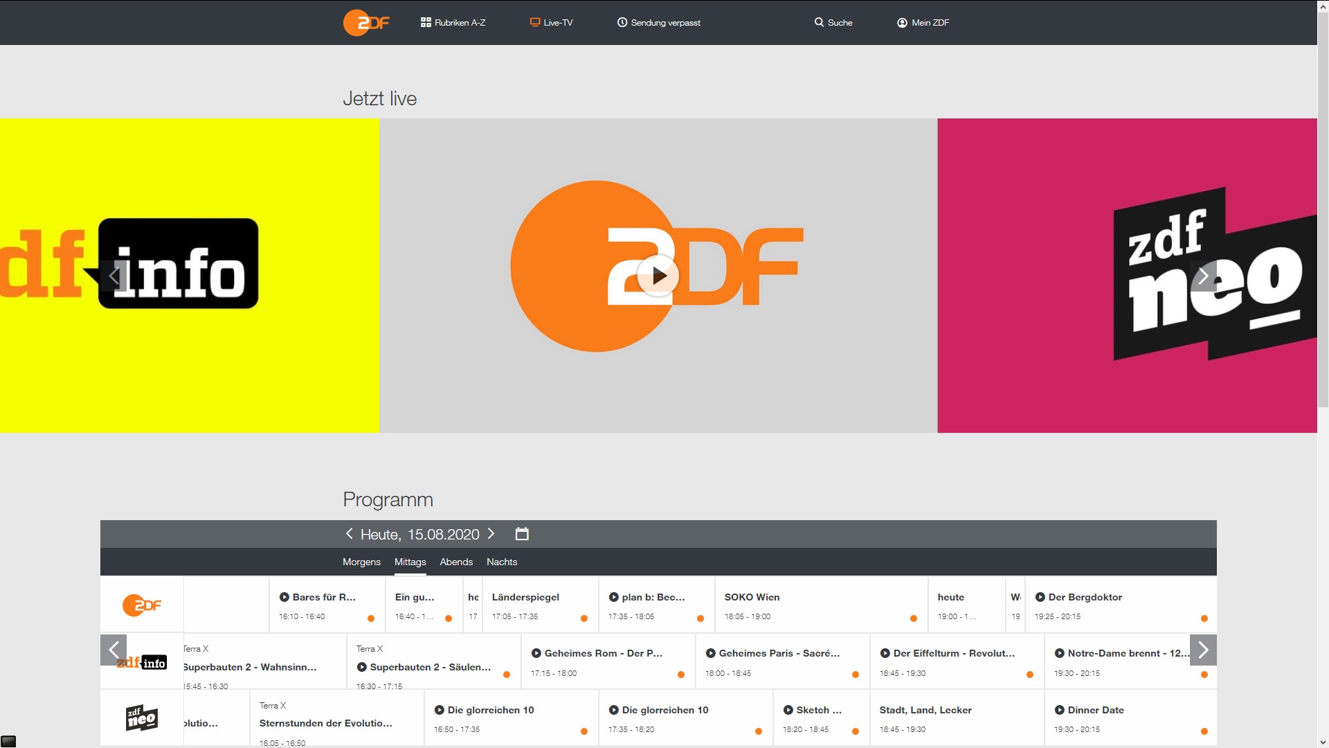Click the ZDF logo in header
This screenshot has height=748, width=1329.
366,23
